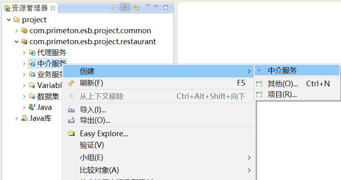Screen dimensions: 341x180
Task: Select 其他(O)... from the submenu
Action: click(x=283, y=84)
